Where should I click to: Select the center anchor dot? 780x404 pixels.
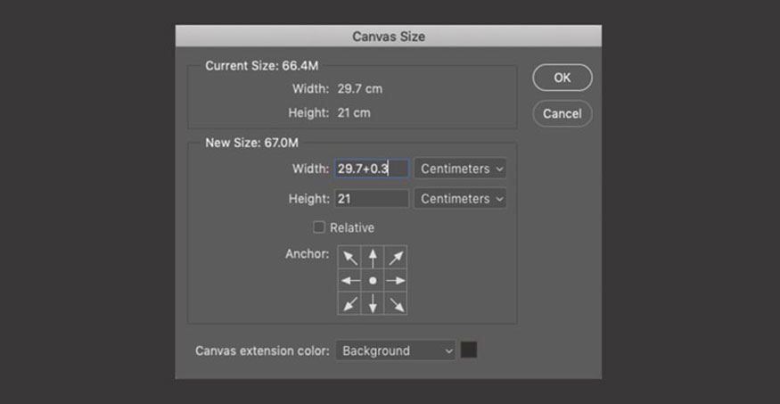coord(373,281)
